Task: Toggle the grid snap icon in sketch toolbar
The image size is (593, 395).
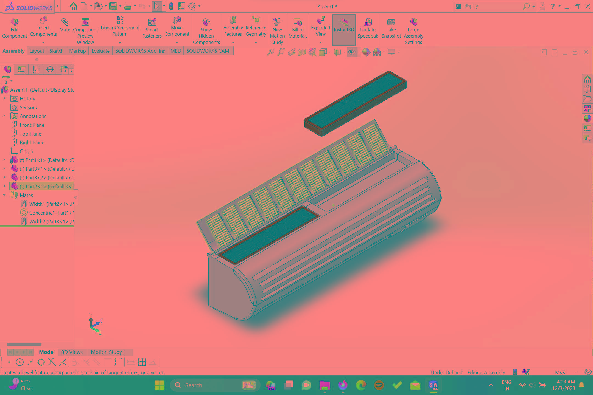Action: tap(142, 362)
